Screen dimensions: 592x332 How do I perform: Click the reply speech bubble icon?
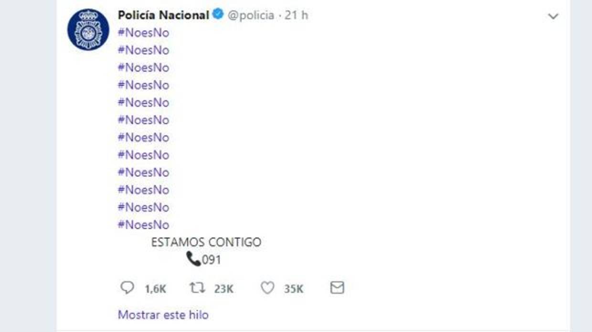(x=127, y=288)
